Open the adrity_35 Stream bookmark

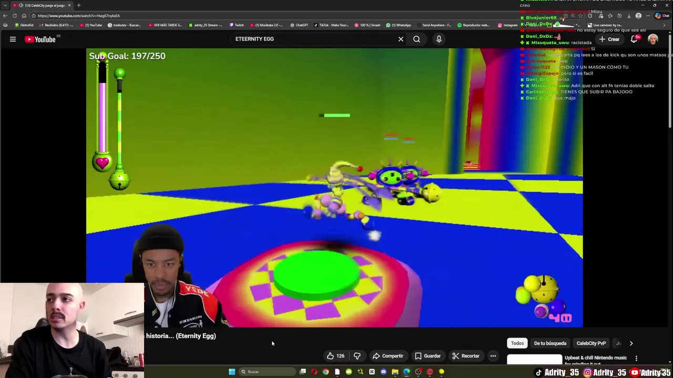(x=205, y=25)
